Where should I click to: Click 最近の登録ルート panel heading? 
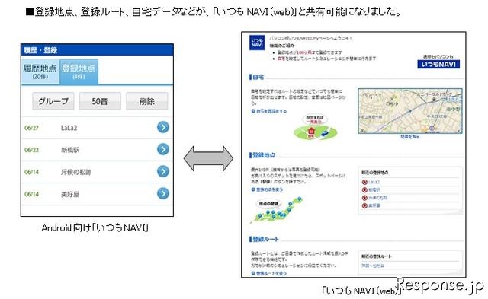(x=377, y=256)
